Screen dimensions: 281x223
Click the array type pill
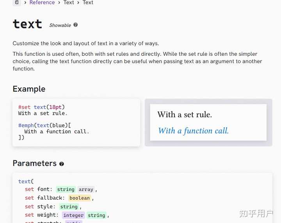[x=86, y=189]
